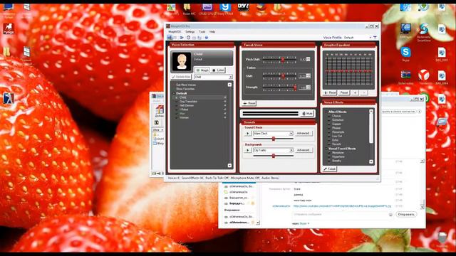The height and width of the screenshot is (256, 456).
Task: Open Skype desktop shortcut
Action: [405, 54]
